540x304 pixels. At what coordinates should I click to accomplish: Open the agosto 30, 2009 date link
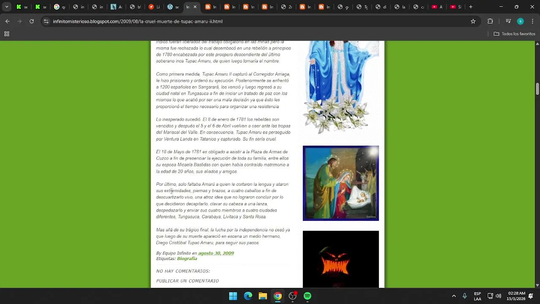point(216,253)
